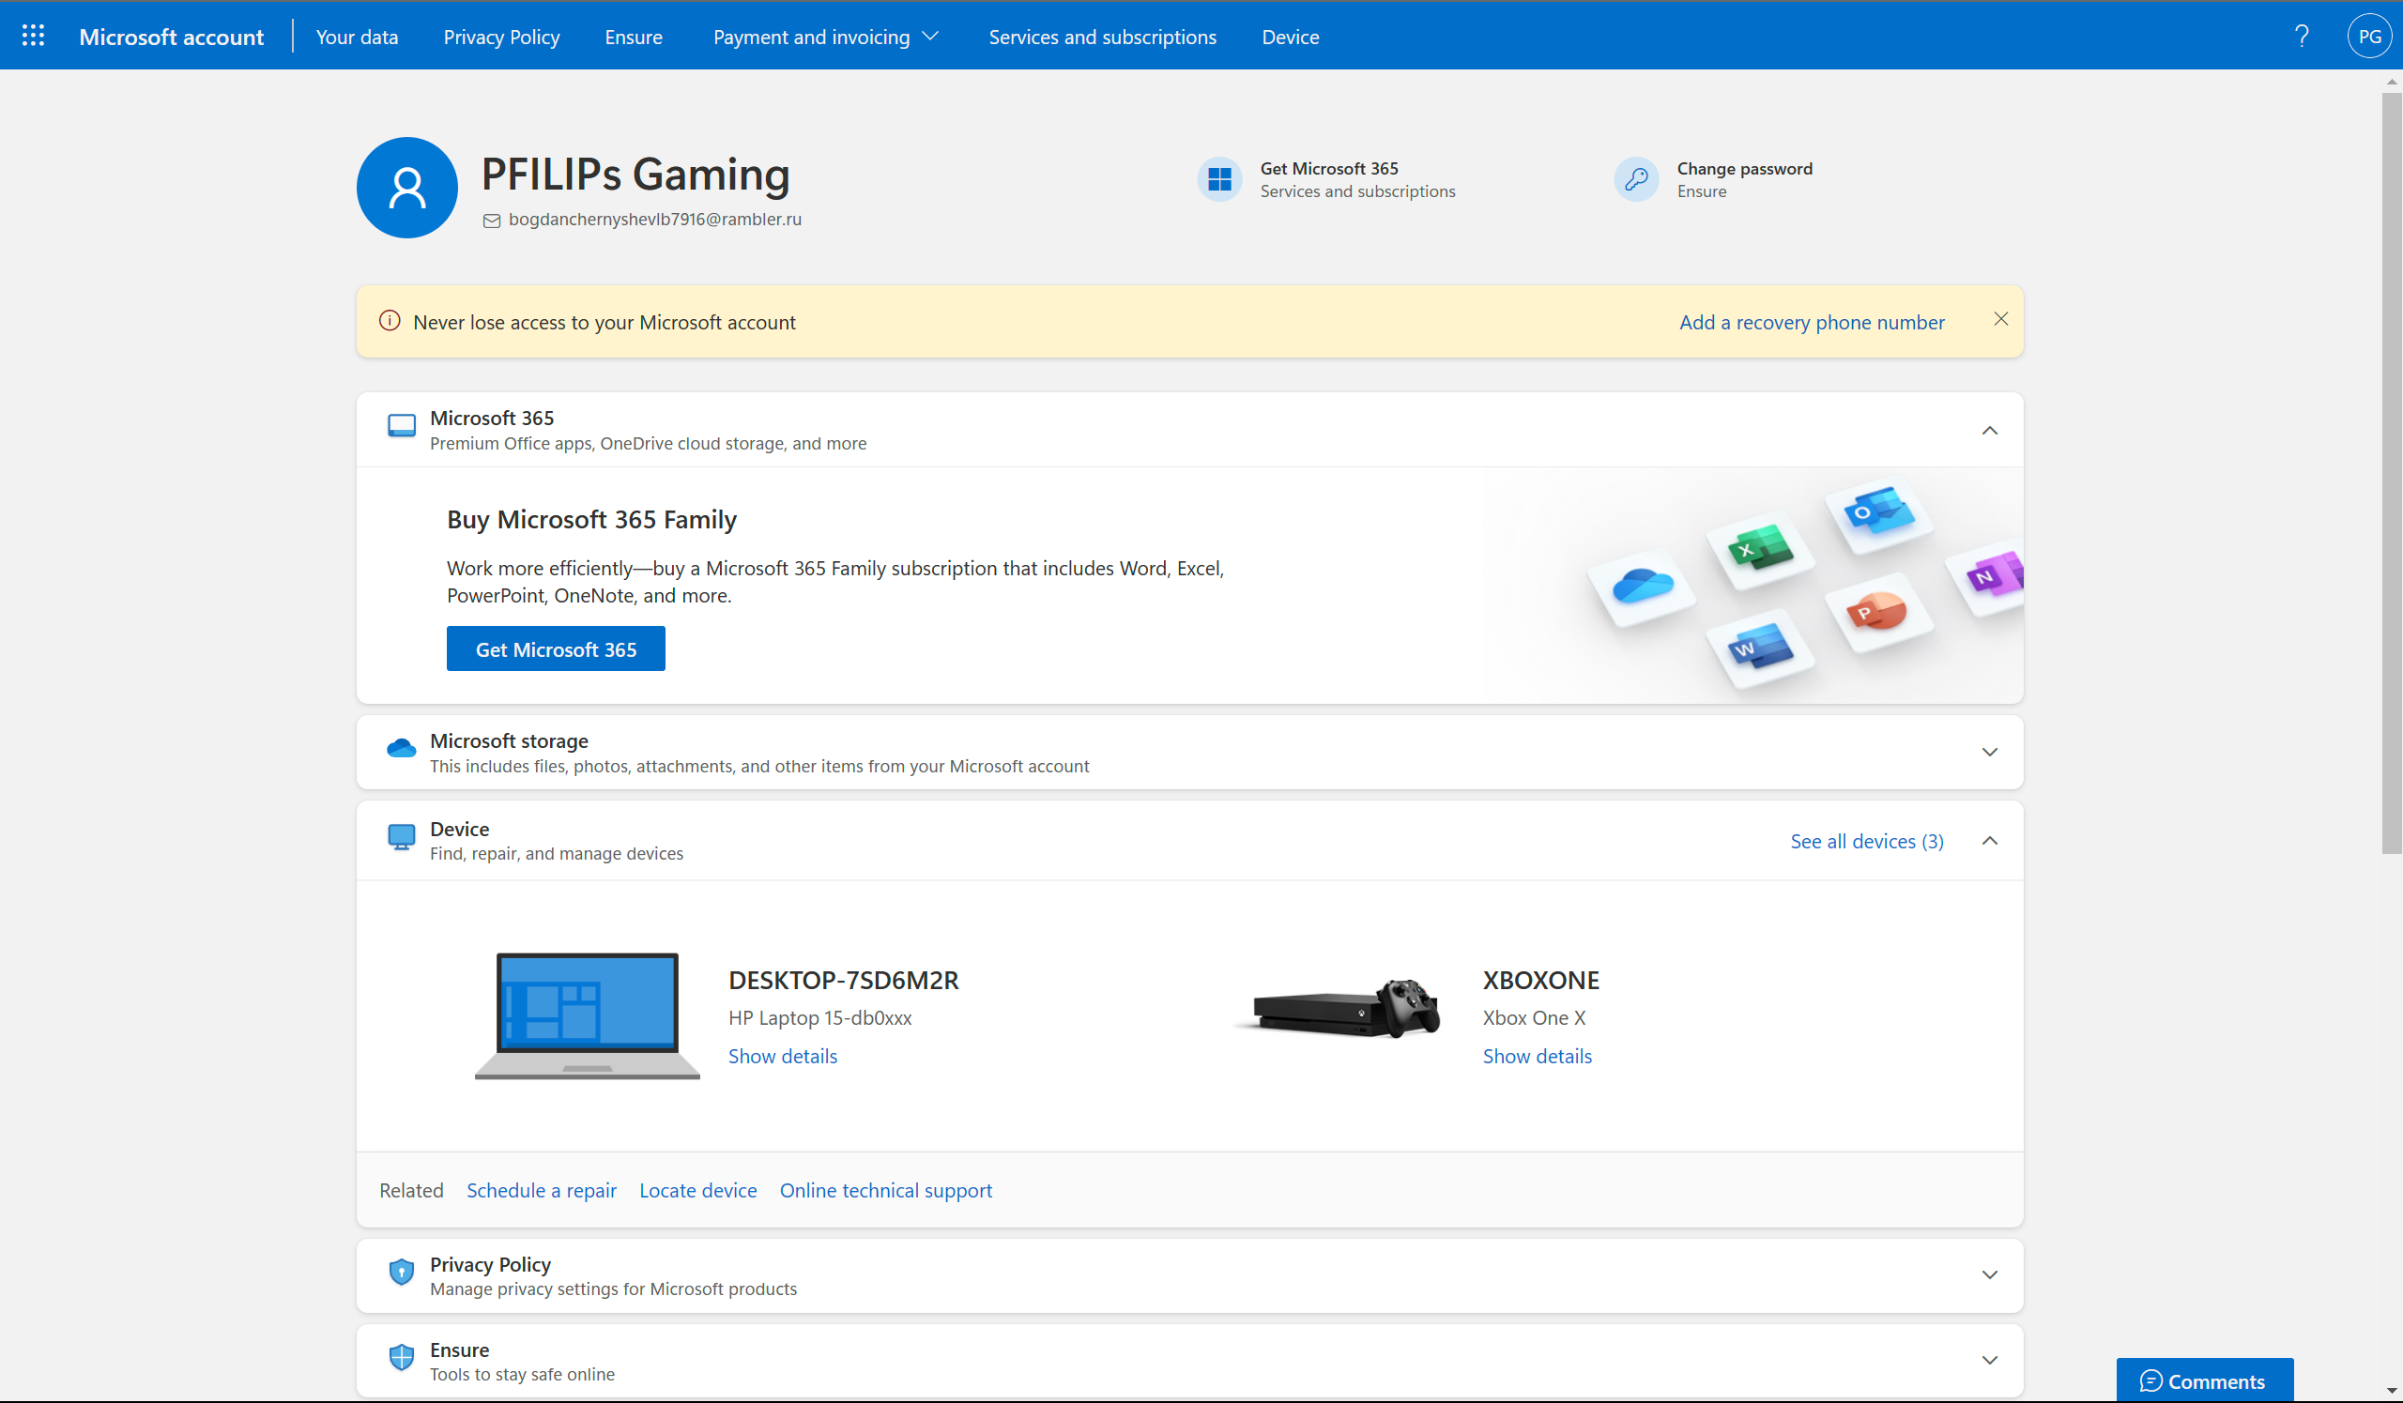Click the scrollbar down arrow
This screenshot has width=2403, height=1403.
pyautogui.click(x=2392, y=1393)
